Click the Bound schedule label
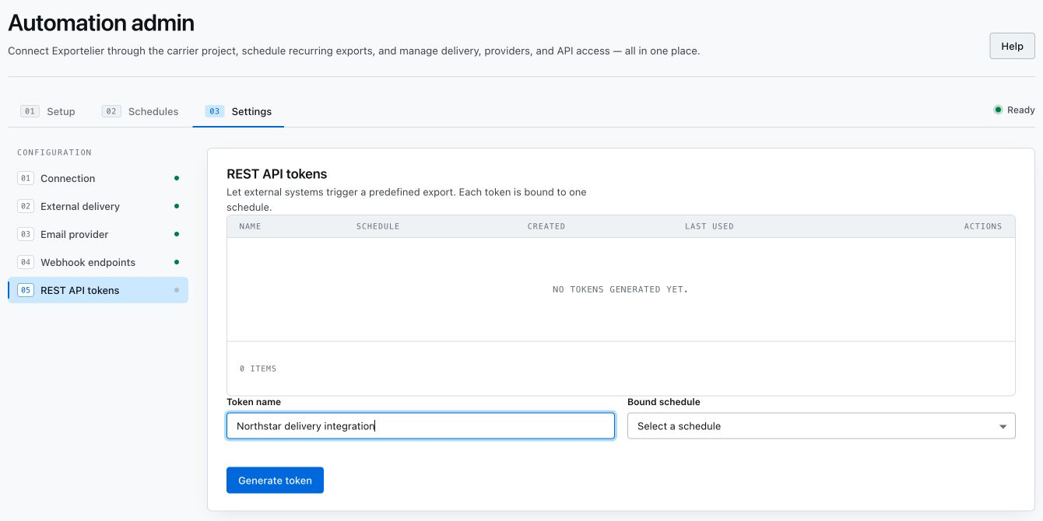The image size is (1043, 521). pyautogui.click(x=664, y=402)
